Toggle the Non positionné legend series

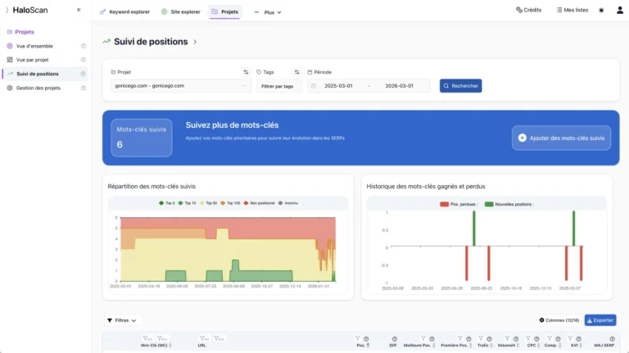pyautogui.click(x=259, y=203)
